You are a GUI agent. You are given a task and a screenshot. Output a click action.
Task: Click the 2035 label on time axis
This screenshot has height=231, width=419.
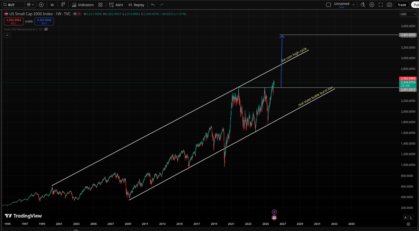pyautogui.click(x=351, y=224)
